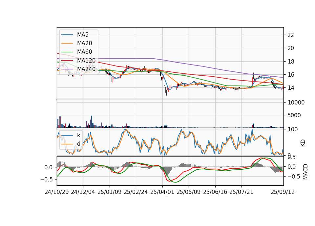315x226 pixels.
Task: Click the MA120 legend label
Action: pos(86,61)
